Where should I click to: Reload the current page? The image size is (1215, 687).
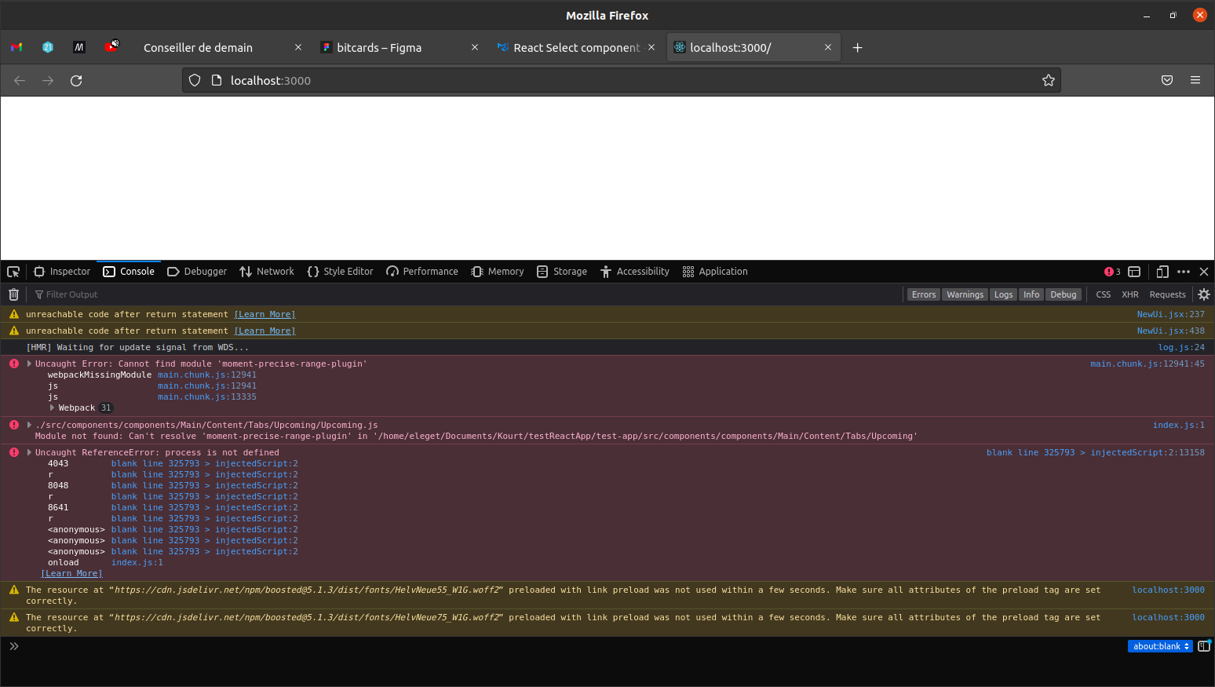pyautogui.click(x=76, y=81)
